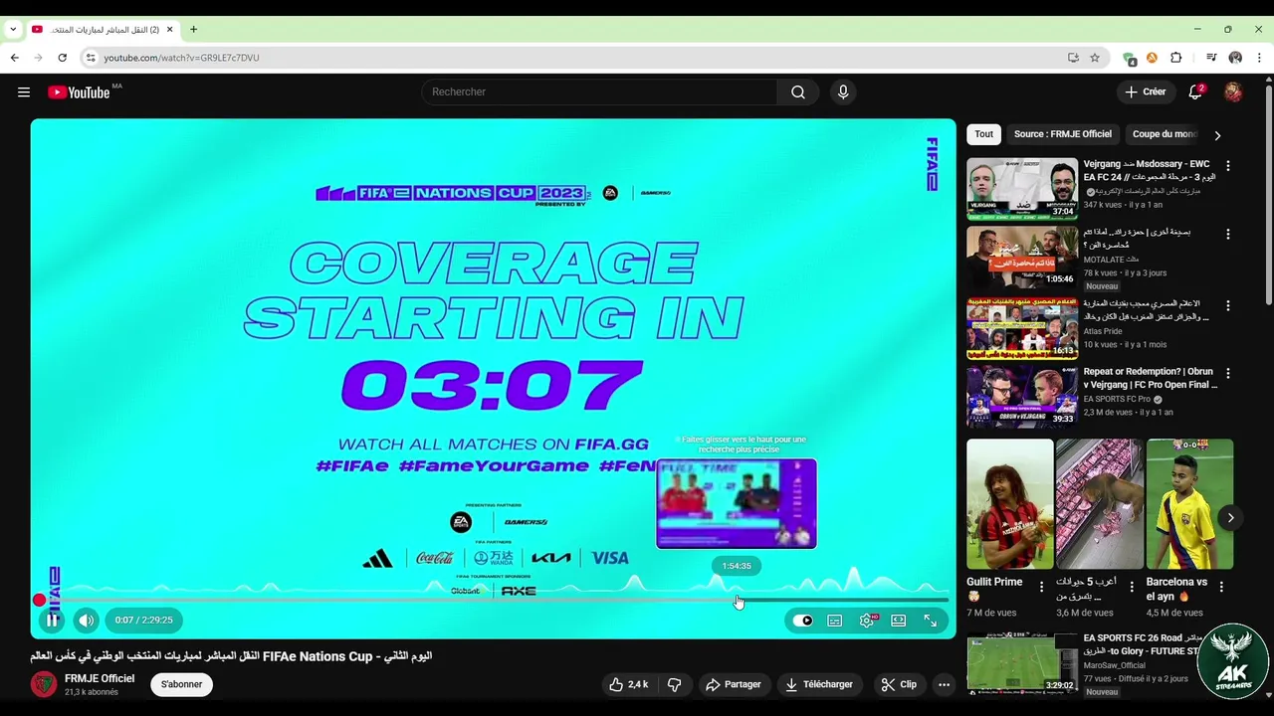Open options for the Atlas Pride video
The image size is (1274, 716).
coord(1227,305)
